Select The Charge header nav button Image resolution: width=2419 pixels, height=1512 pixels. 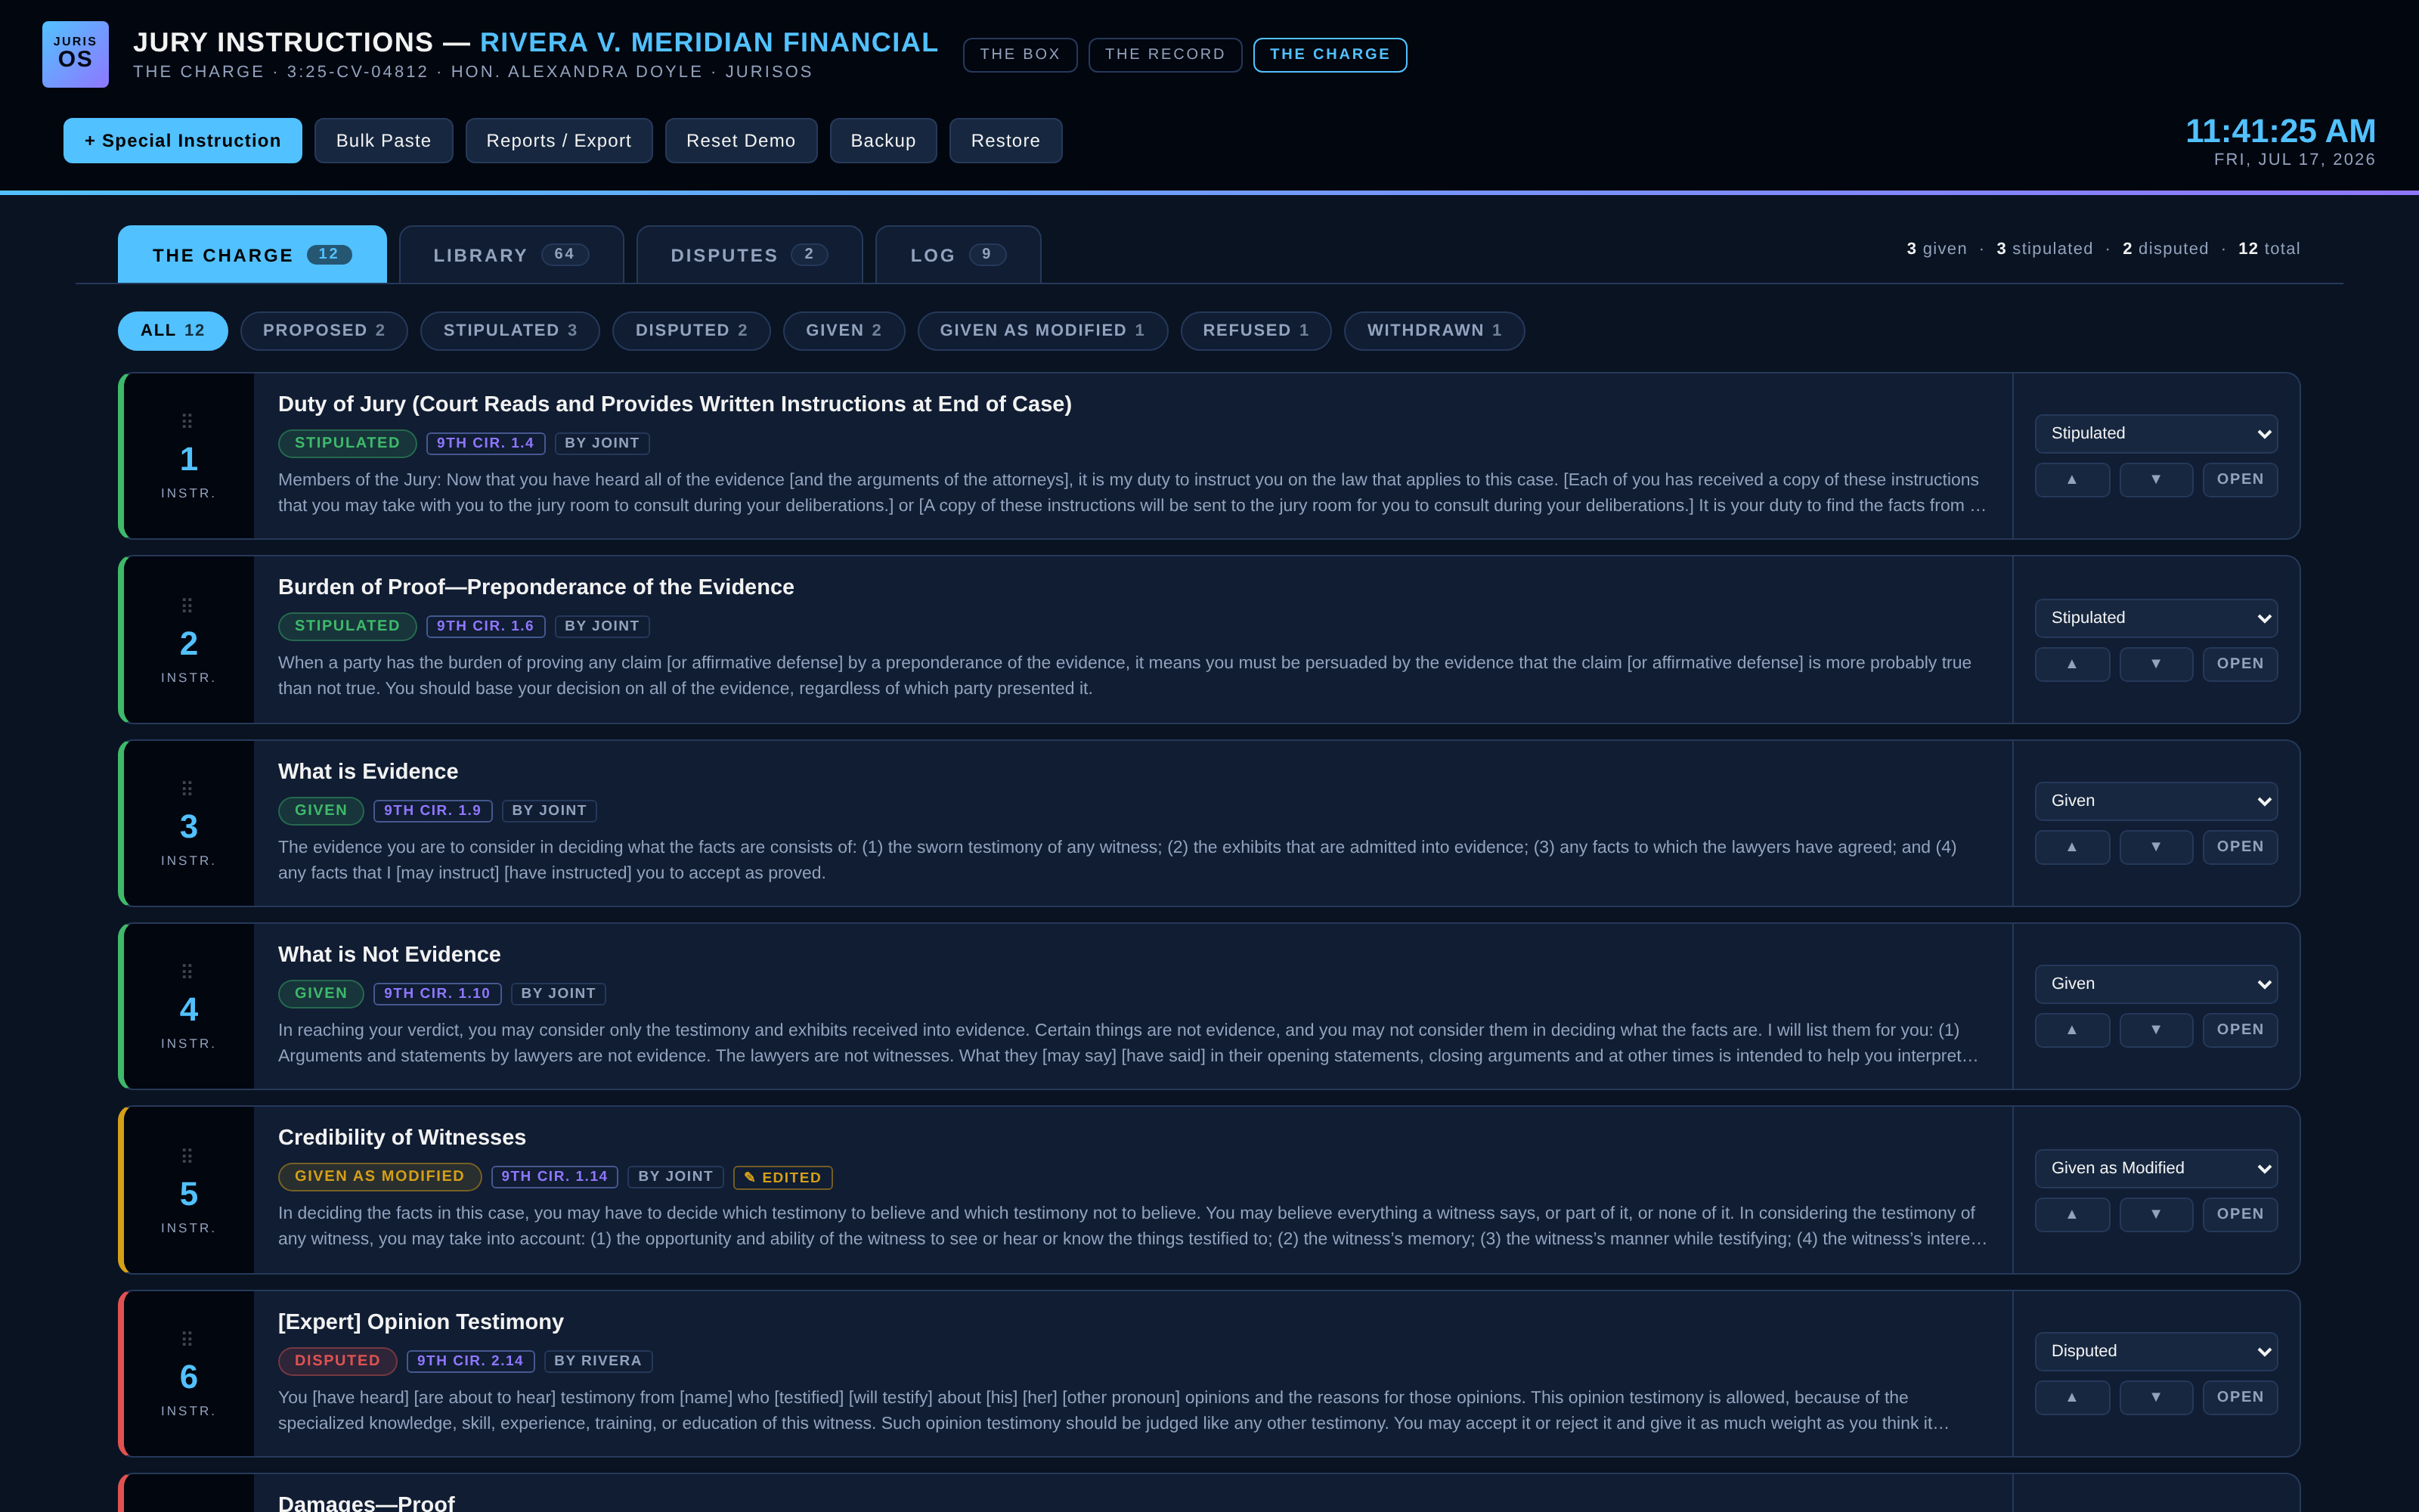point(1330,55)
